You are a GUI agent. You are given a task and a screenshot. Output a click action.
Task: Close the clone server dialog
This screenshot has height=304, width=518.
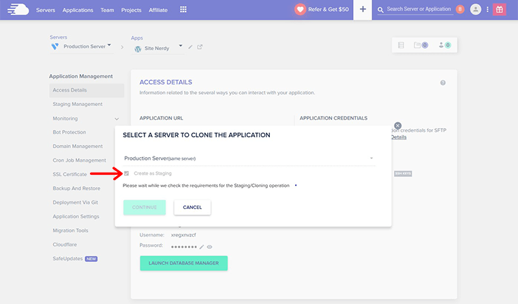coord(398,126)
